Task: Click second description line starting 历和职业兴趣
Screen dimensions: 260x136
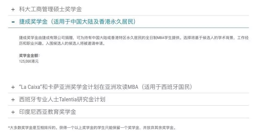Action: [62, 44]
